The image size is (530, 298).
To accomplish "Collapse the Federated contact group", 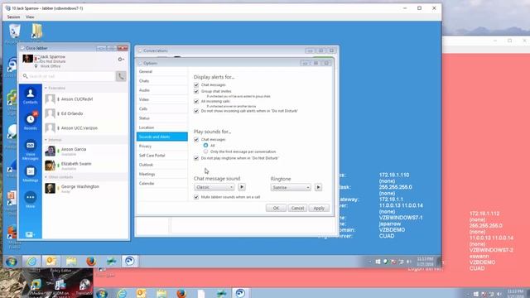I will [46, 88].
